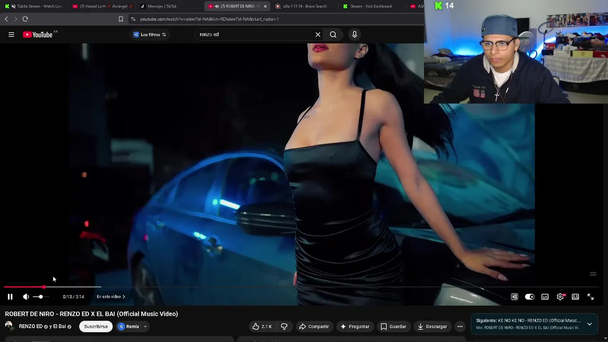
Task: Go forward with the browser forward arrow
Action: pos(15,19)
